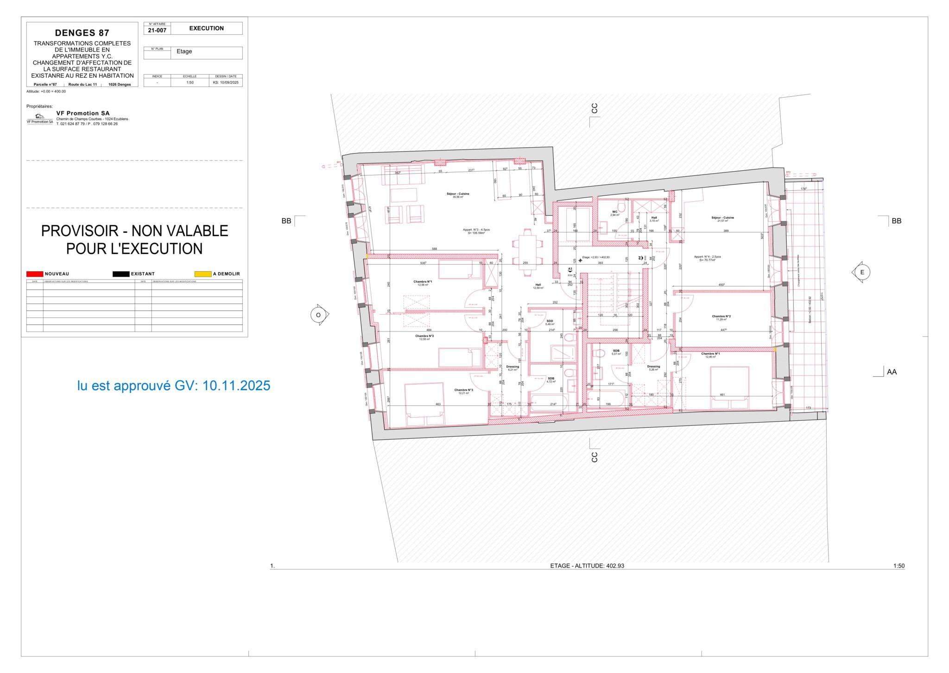Click the DENGES 87 project title

click(82, 33)
